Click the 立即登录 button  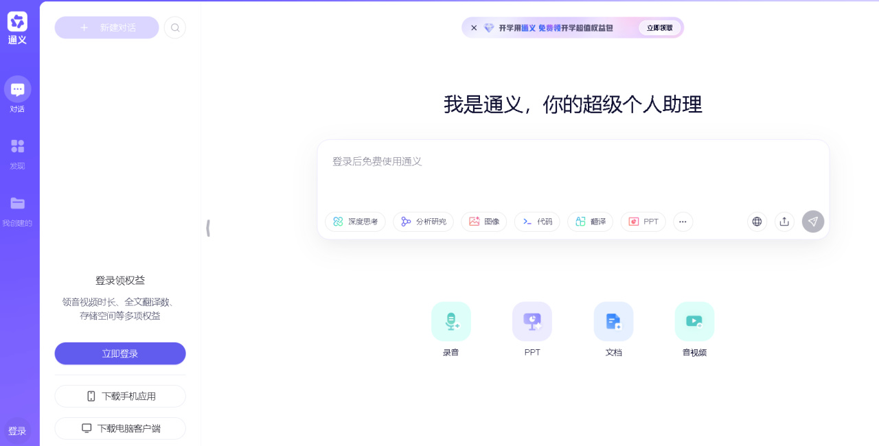pyautogui.click(x=120, y=353)
